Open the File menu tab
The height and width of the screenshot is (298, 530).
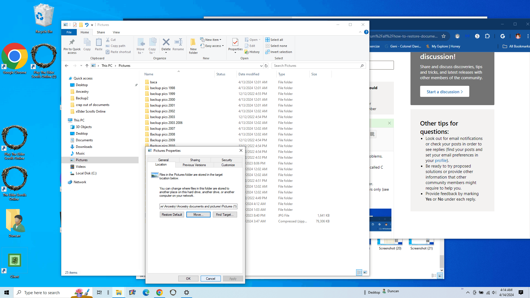click(69, 32)
